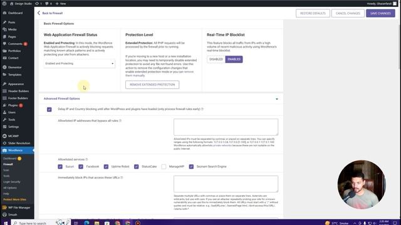Image resolution: width=401 pixels, height=225 pixels.
Task: Open the Footer Builders icon
Action: coord(4,98)
